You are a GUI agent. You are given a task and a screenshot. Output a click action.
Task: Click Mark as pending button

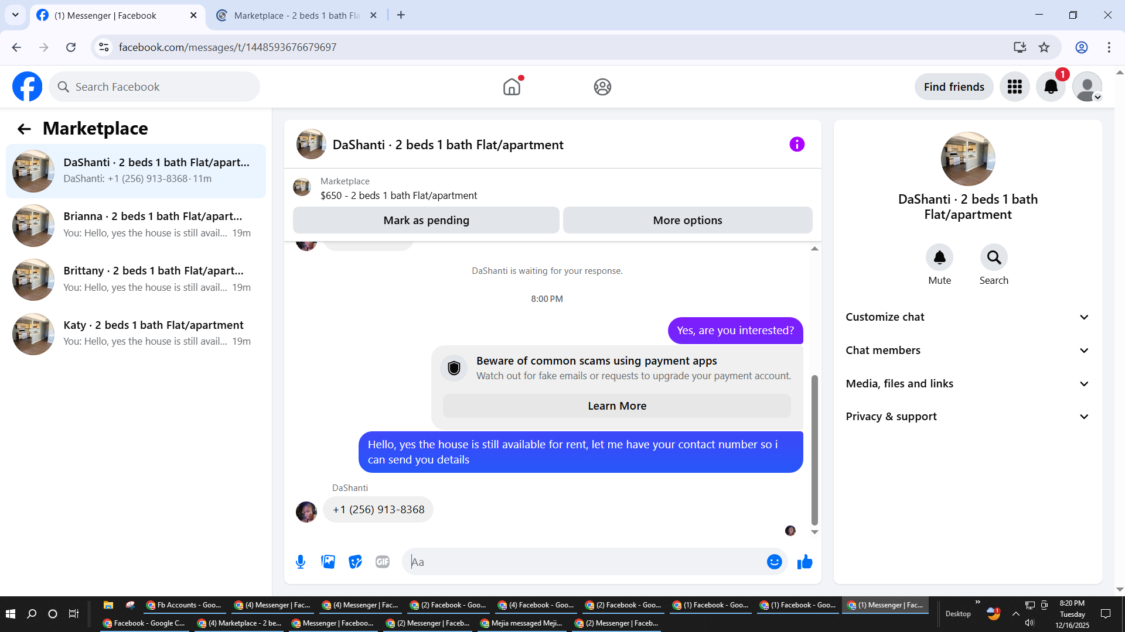click(x=426, y=220)
